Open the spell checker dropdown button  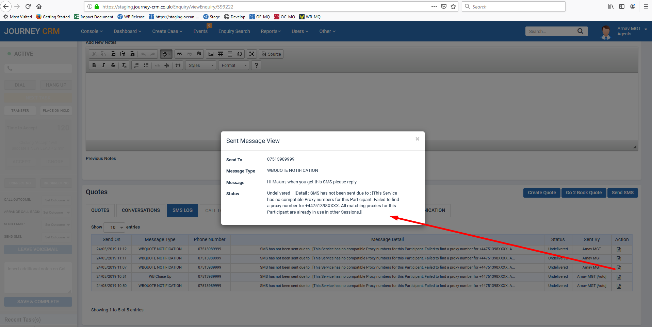(166, 54)
